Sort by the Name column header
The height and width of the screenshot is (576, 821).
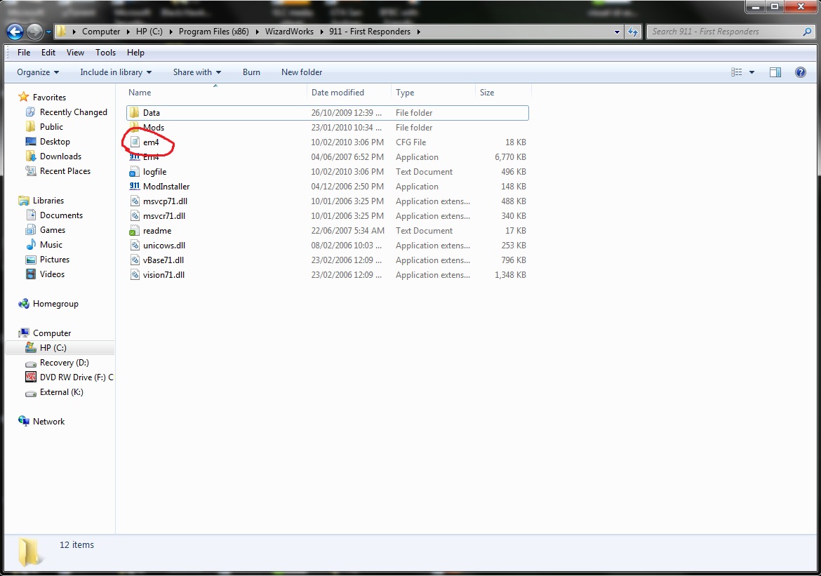pos(216,92)
